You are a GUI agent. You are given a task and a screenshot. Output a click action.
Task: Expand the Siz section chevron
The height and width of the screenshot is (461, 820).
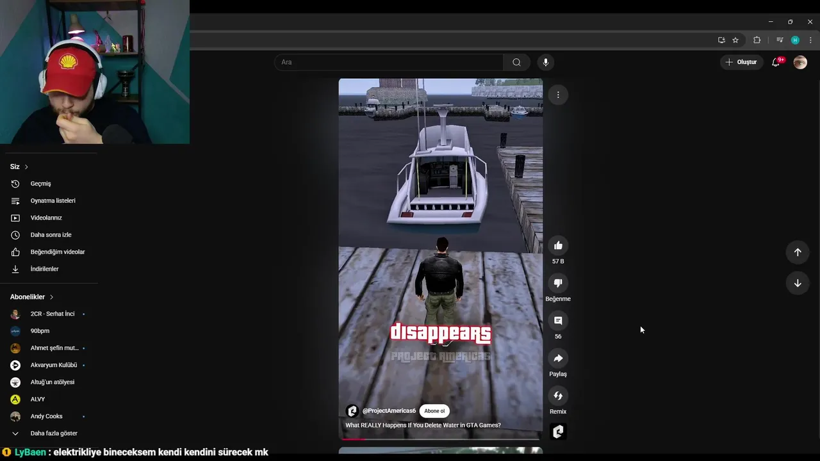point(26,166)
